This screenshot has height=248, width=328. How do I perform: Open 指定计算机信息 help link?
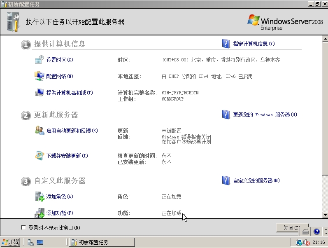[x=254, y=44]
